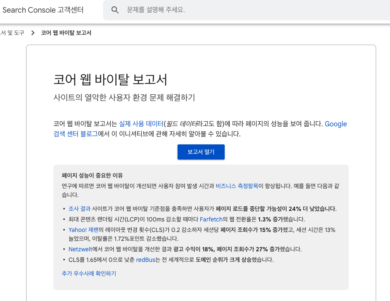
Task: Open the Yahoo! 재팬 link
Action: tap(84, 230)
